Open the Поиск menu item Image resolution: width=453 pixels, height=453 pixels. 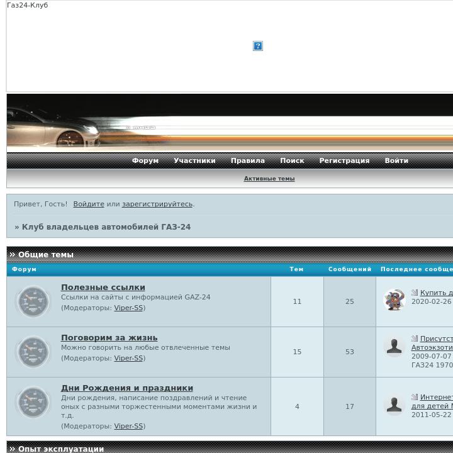292,160
